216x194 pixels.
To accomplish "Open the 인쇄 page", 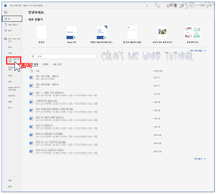I will (x=10, y=76).
